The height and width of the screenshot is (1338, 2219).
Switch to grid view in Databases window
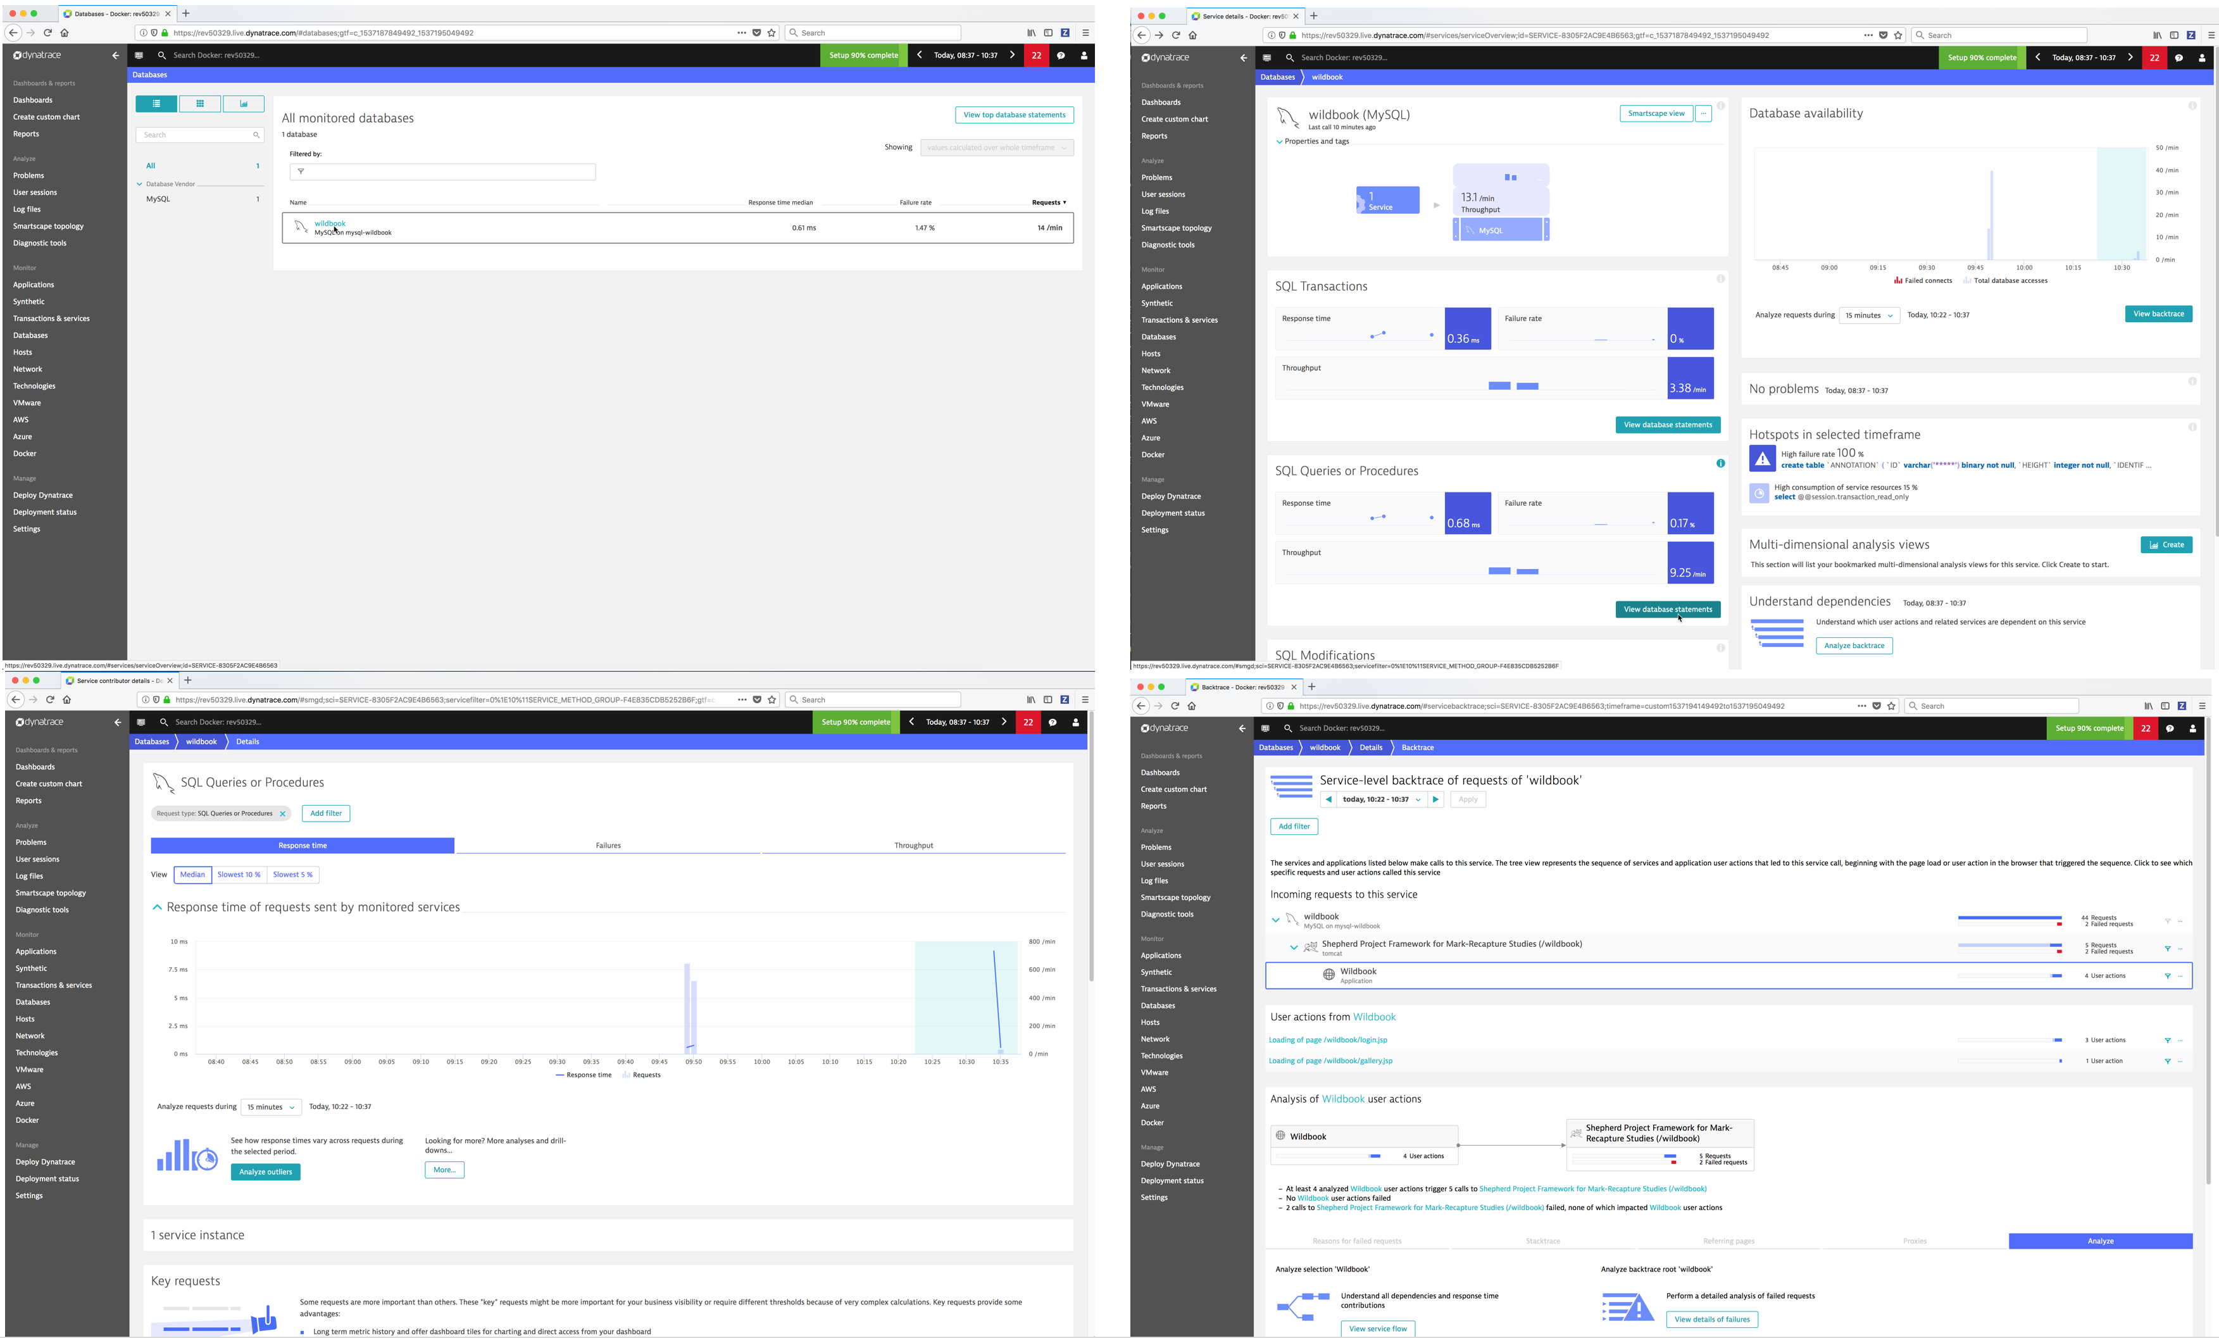(x=200, y=104)
